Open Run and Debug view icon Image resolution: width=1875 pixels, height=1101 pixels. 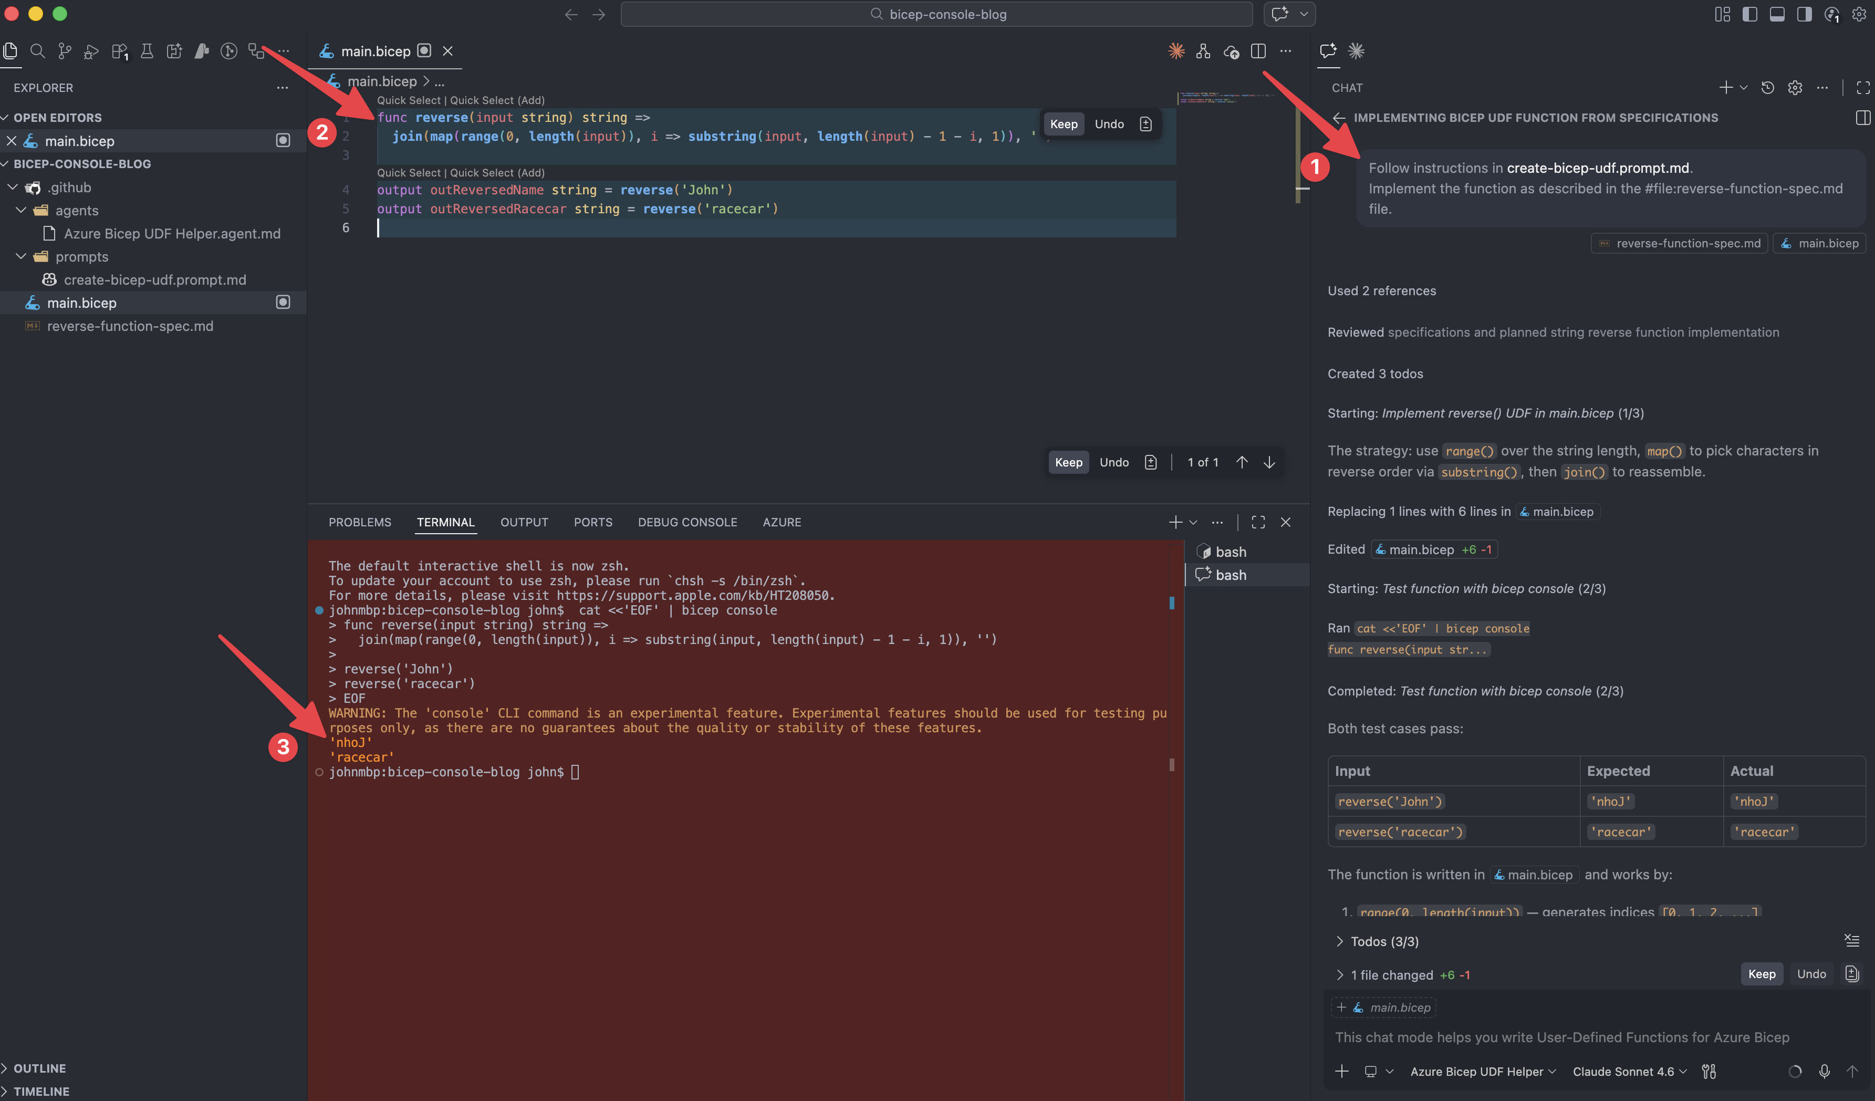(91, 51)
